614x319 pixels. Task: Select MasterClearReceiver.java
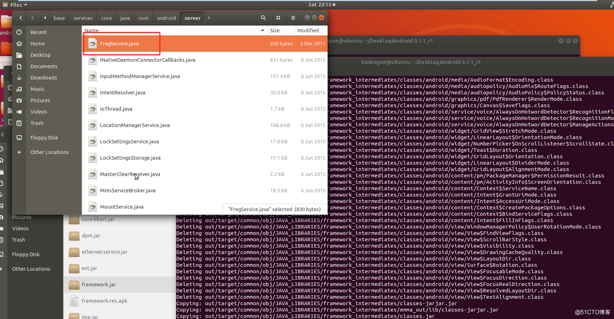tap(205, 174)
